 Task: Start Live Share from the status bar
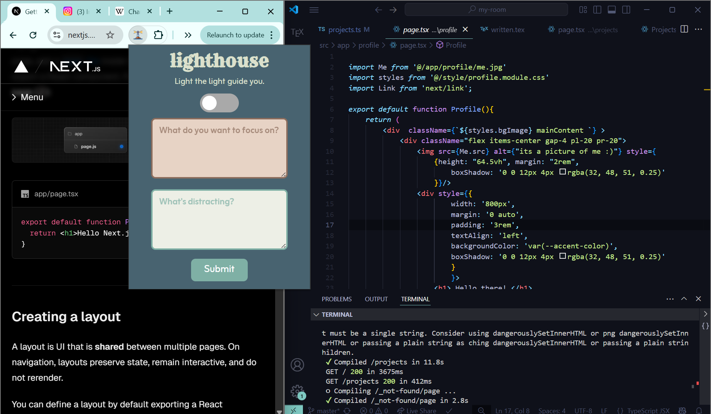point(417,411)
